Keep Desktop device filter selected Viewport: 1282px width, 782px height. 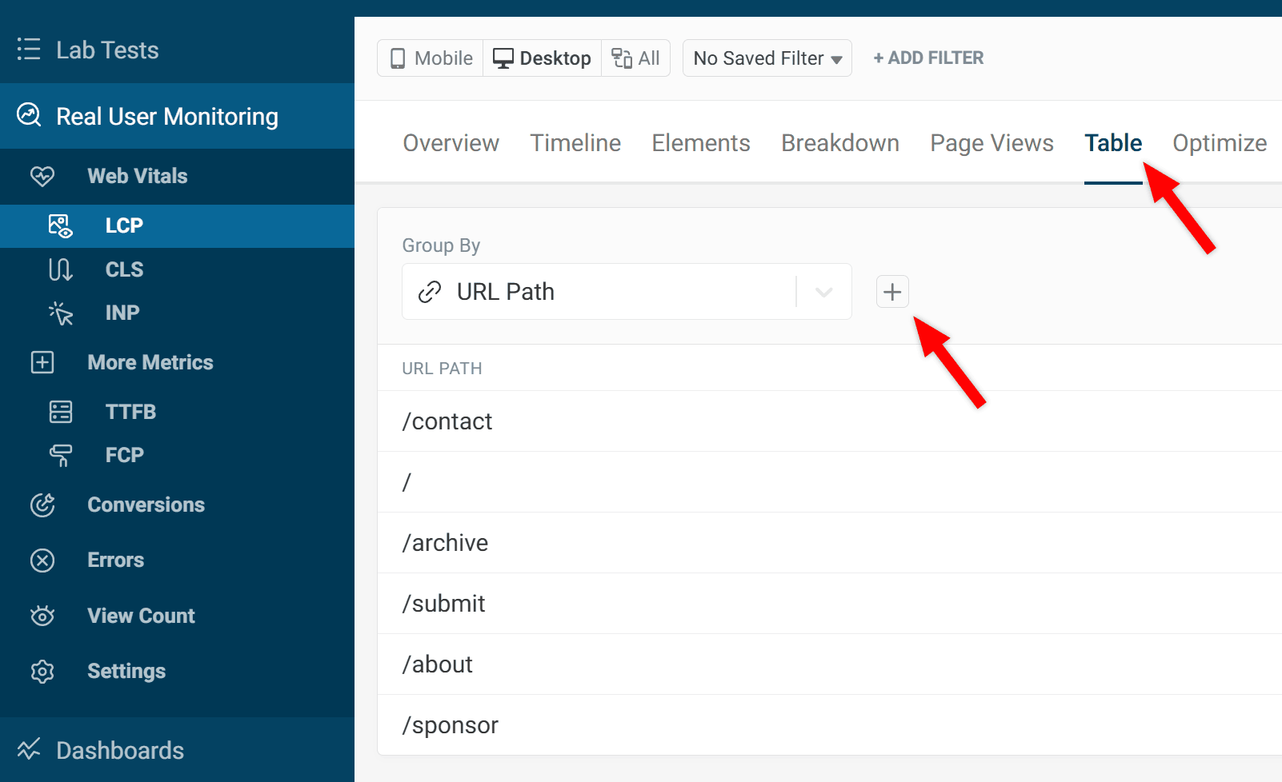pyautogui.click(x=542, y=58)
